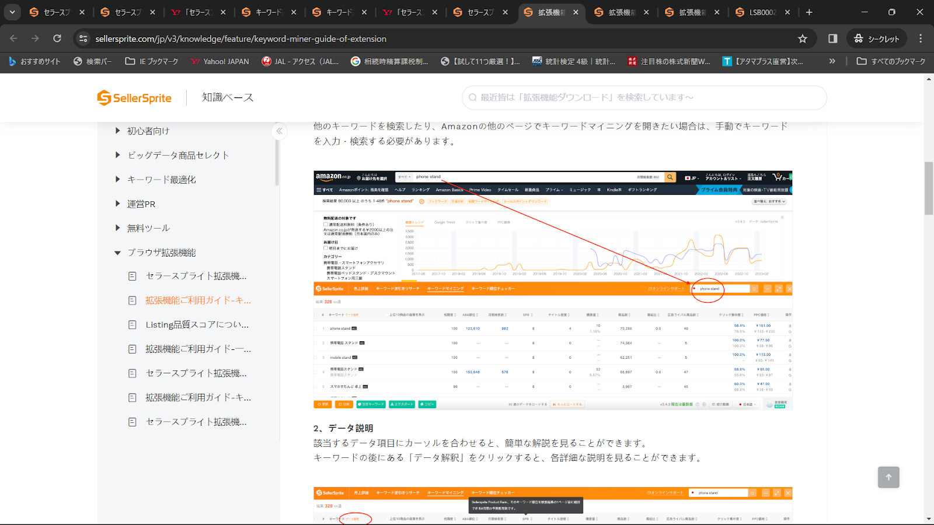Switch to the first キーワード browser tab

(268, 12)
